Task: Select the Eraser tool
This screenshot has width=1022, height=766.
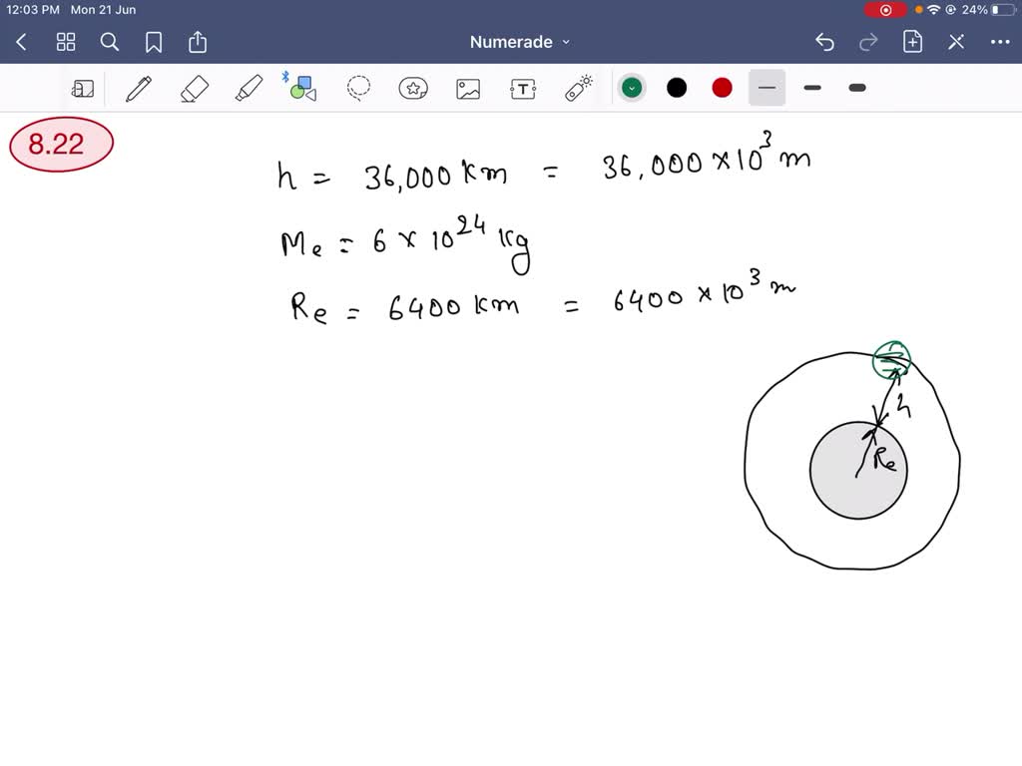Action: click(x=194, y=88)
